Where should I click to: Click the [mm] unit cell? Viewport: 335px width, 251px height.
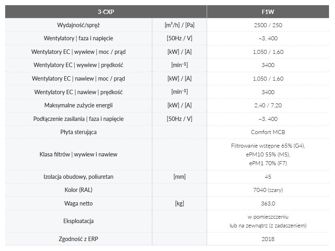click(x=179, y=177)
